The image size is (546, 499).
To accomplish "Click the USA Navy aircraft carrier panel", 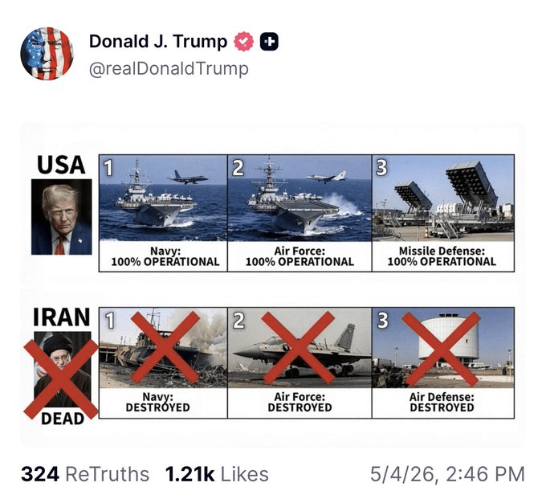I will (x=163, y=198).
